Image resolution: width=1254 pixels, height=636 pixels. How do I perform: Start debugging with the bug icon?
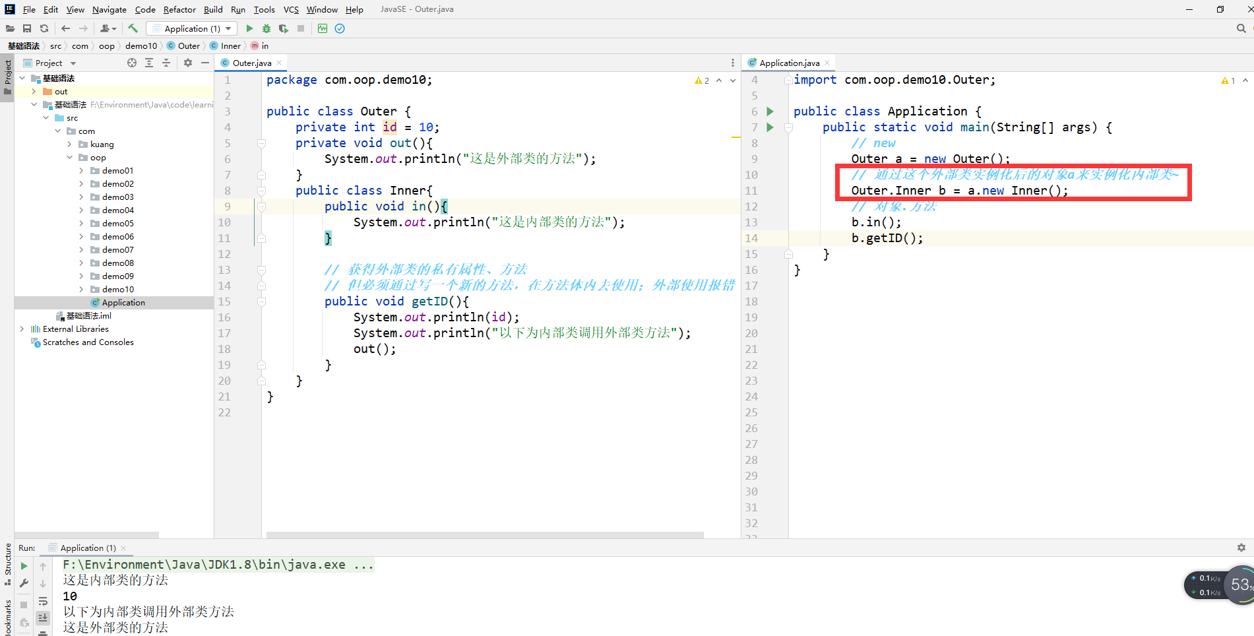point(266,28)
